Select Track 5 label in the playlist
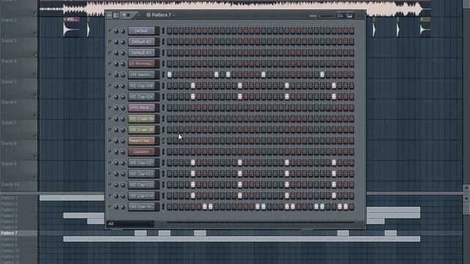Screen dimensions: 470x264 tap(9, 81)
